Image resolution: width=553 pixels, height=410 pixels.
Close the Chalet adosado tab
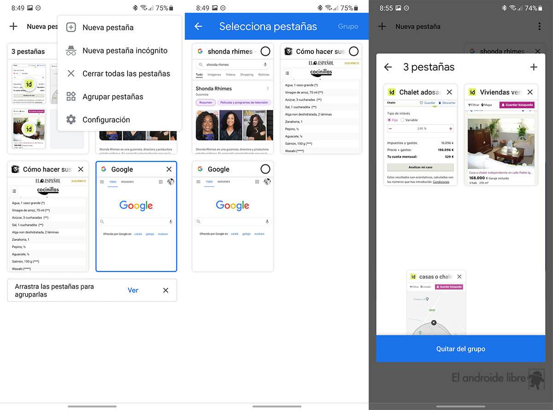pyautogui.click(x=449, y=92)
